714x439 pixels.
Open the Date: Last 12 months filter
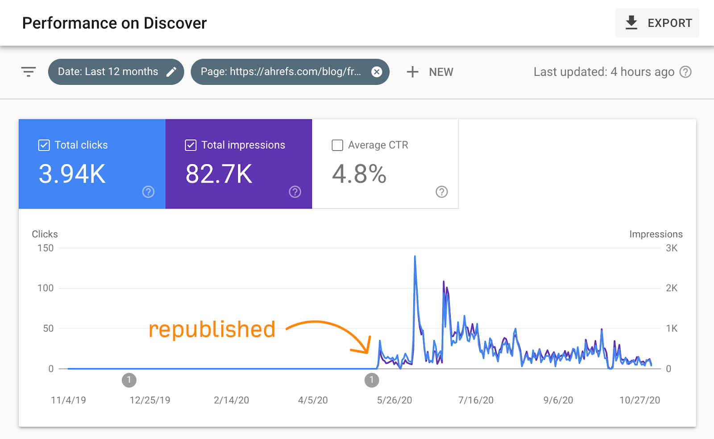pyautogui.click(x=108, y=71)
